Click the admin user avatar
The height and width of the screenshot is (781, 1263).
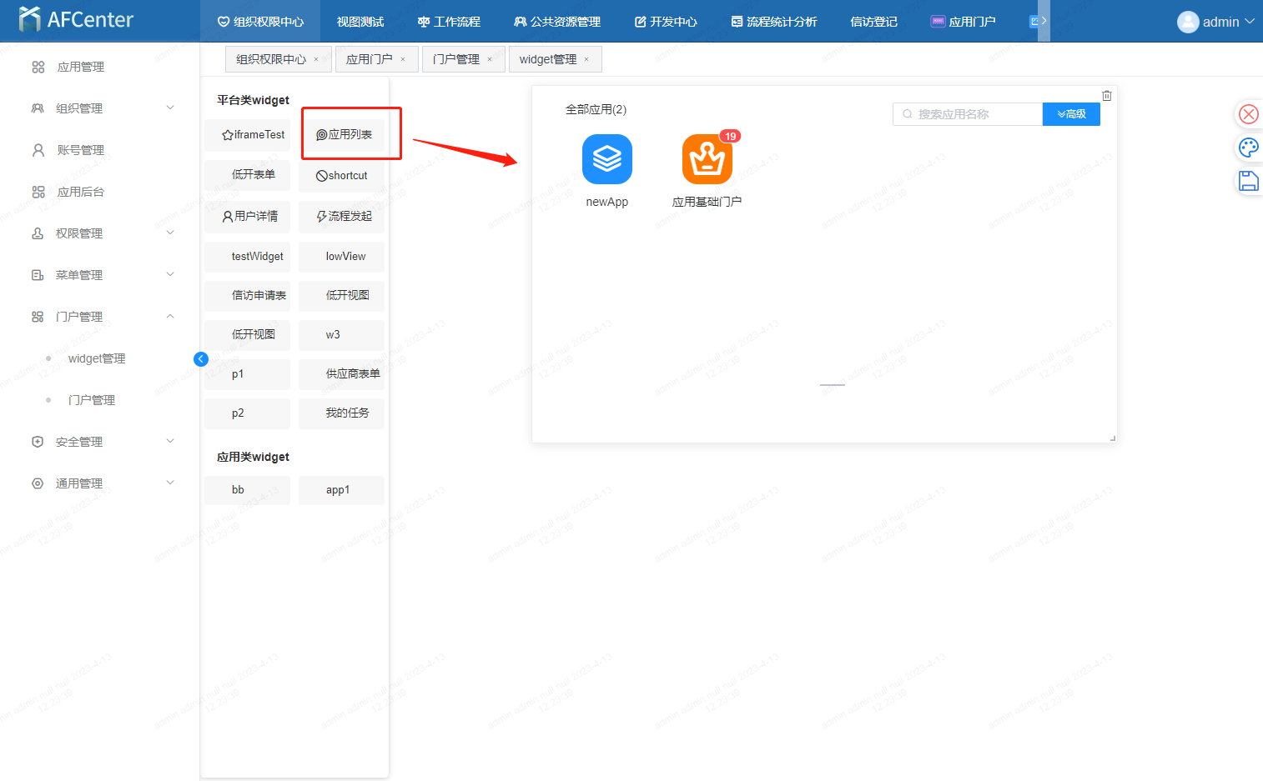click(x=1188, y=22)
